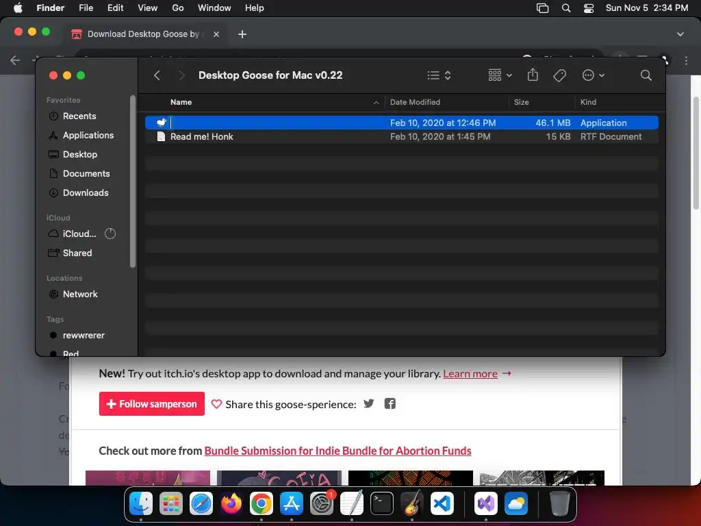
Task: Open the list view switcher
Action: pyautogui.click(x=439, y=75)
